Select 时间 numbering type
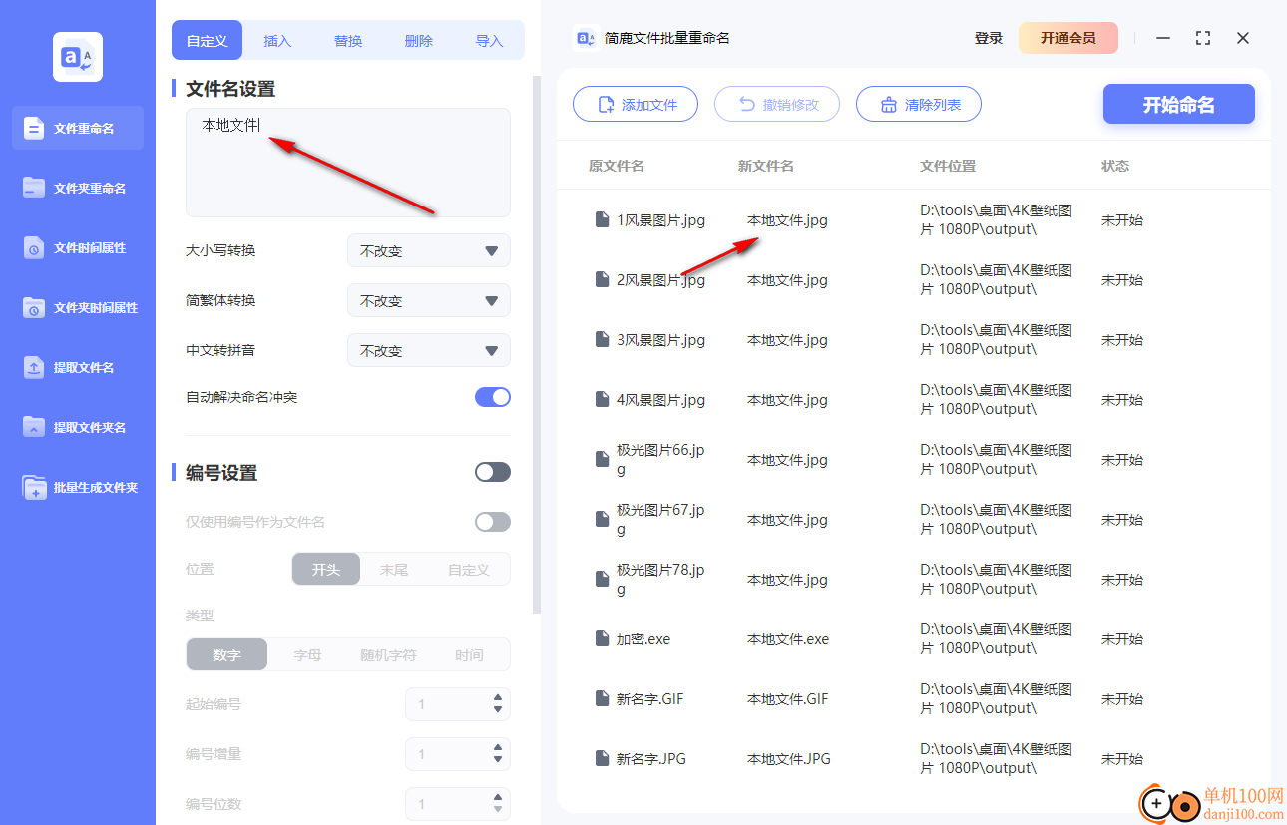1287x825 pixels. point(469,655)
